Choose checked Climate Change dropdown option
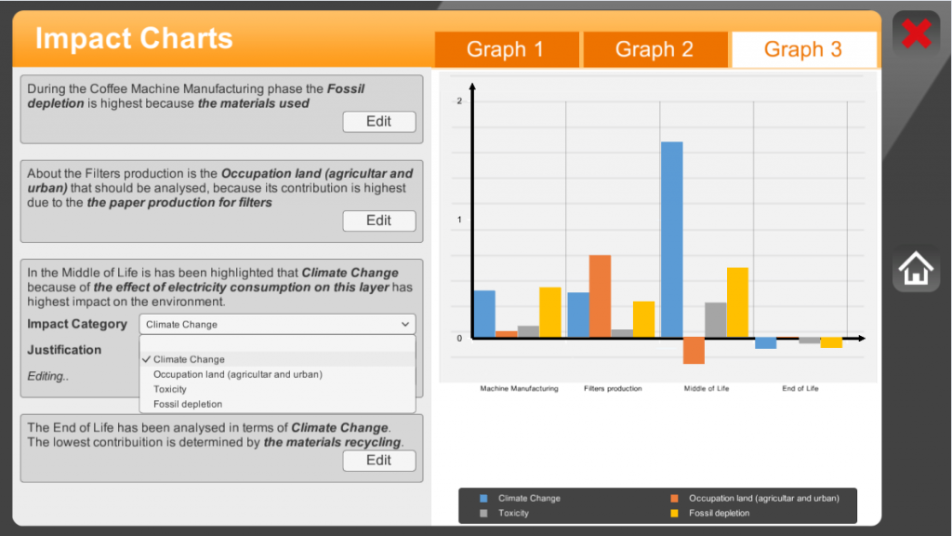Viewport: 952px width, 536px height. coord(189,359)
